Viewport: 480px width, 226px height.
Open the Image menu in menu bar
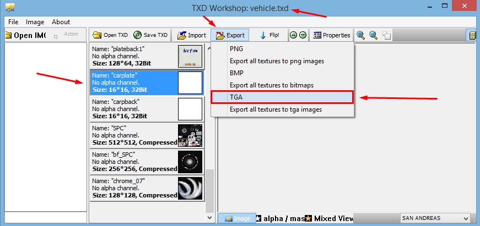point(35,22)
